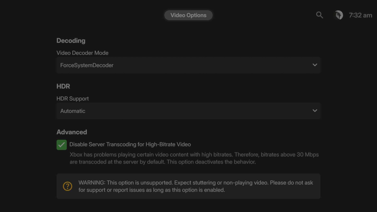The image size is (377, 212).
Task: Click the Video Options pill at the top
Action: click(x=188, y=15)
